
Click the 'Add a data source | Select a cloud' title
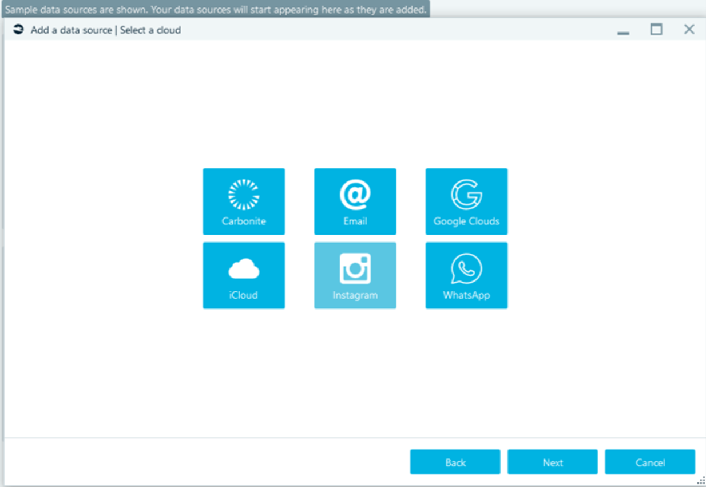point(106,30)
